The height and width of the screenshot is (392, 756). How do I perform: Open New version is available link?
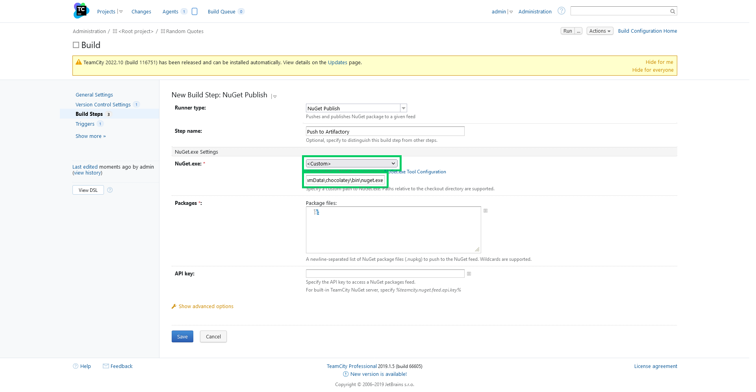point(378,374)
